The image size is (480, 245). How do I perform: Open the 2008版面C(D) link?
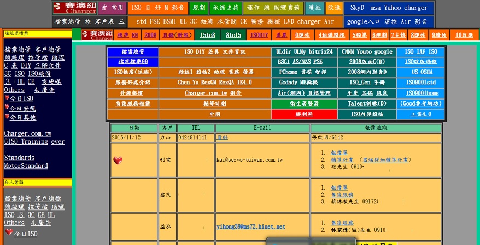367,62
